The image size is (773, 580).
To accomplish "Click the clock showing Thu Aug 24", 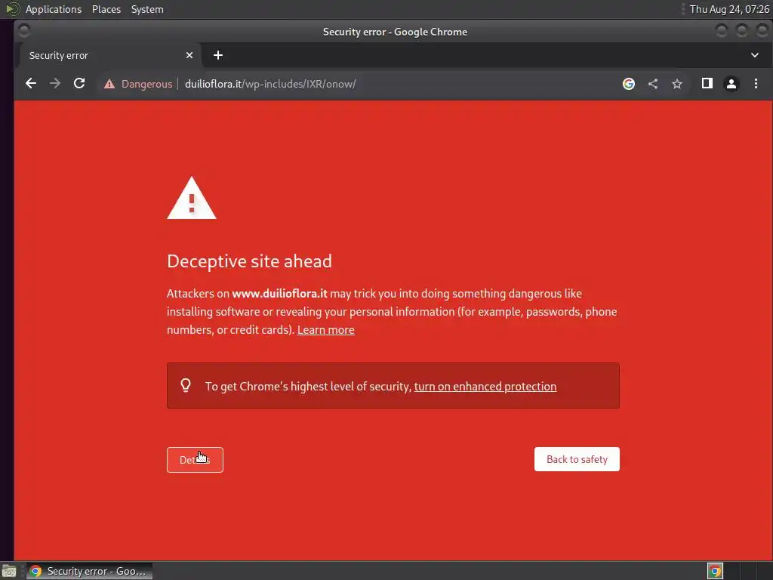I will point(729,9).
